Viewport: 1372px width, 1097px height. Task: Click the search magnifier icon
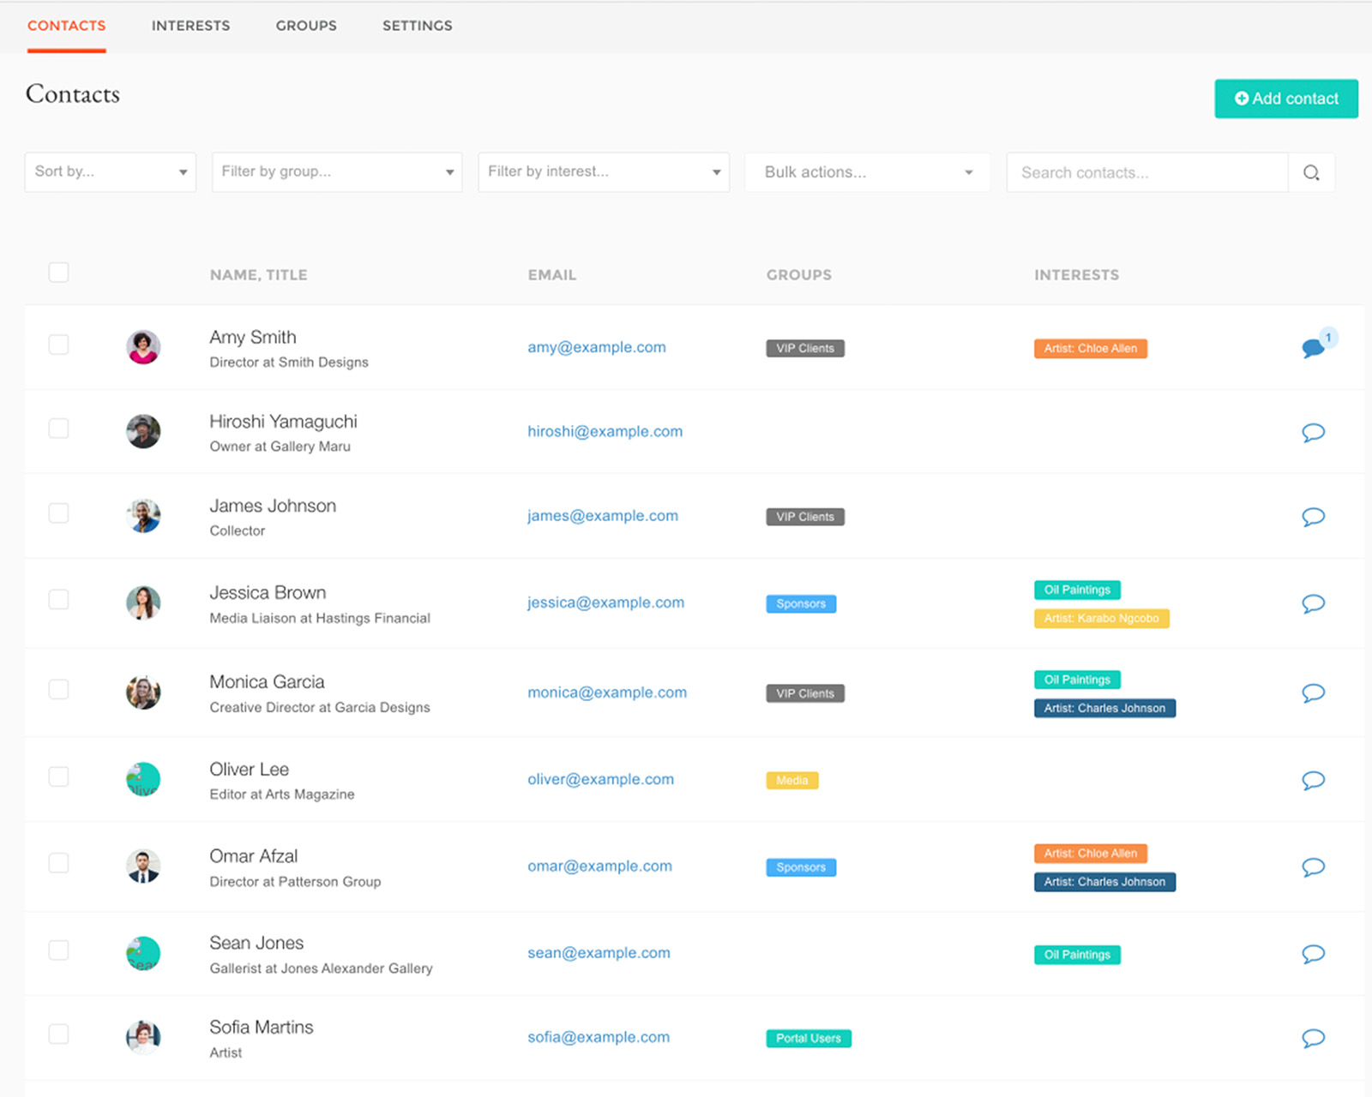(x=1311, y=172)
